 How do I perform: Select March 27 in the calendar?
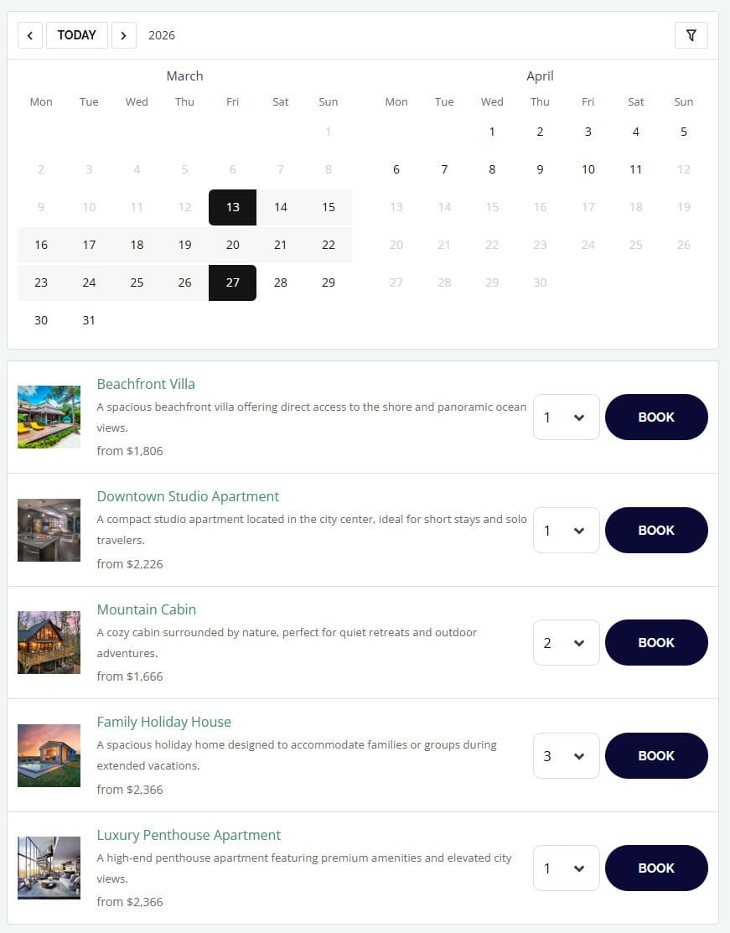[x=232, y=282]
